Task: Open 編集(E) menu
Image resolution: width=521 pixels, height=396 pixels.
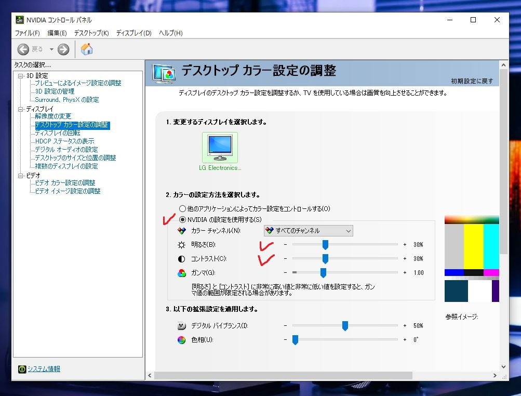Action: point(57,33)
